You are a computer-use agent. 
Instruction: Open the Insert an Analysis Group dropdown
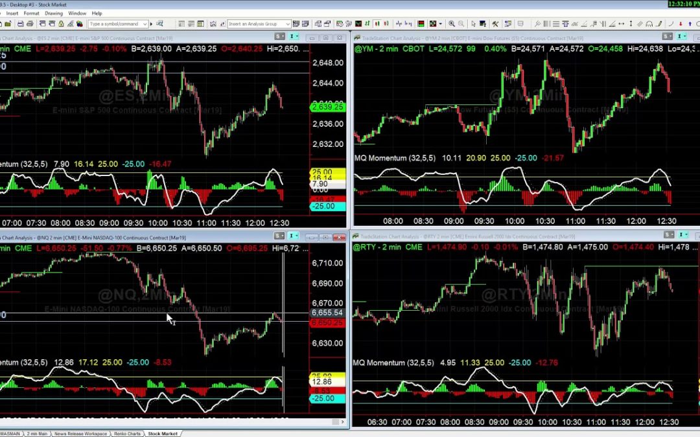click(288, 24)
